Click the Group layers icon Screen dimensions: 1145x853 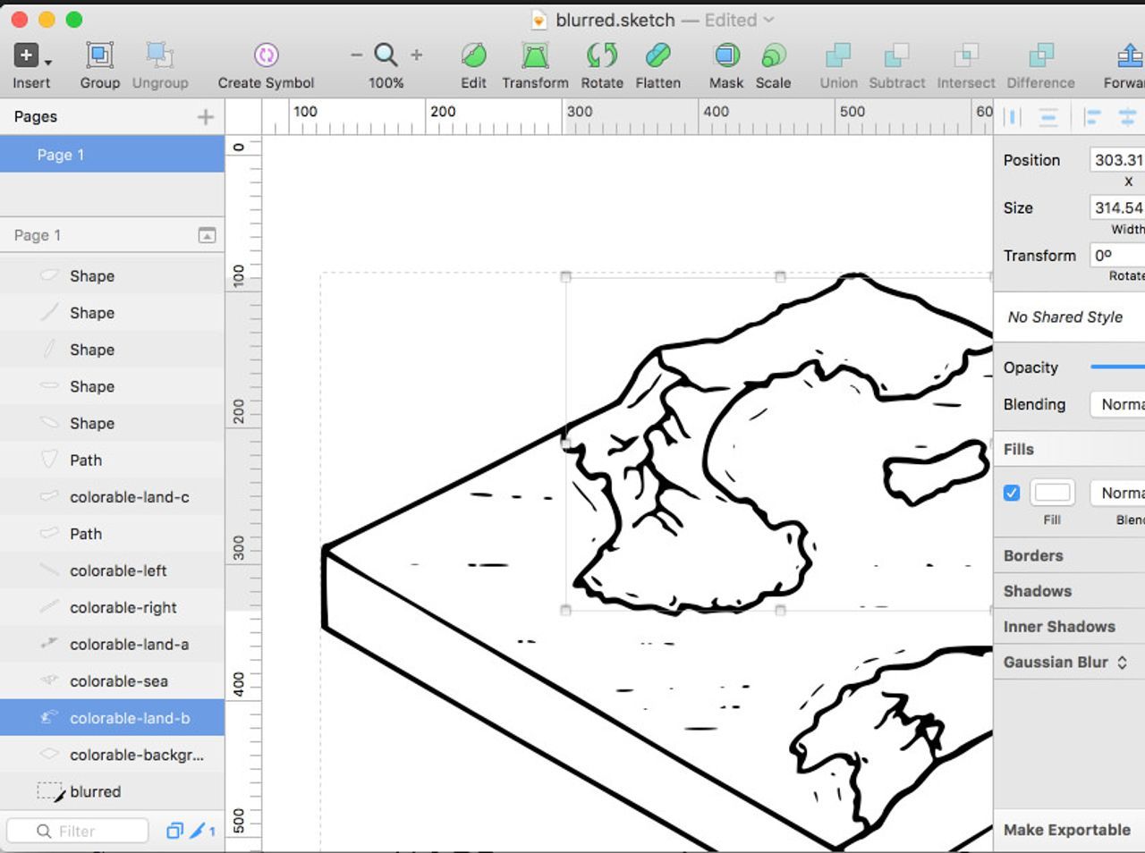(x=99, y=55)
